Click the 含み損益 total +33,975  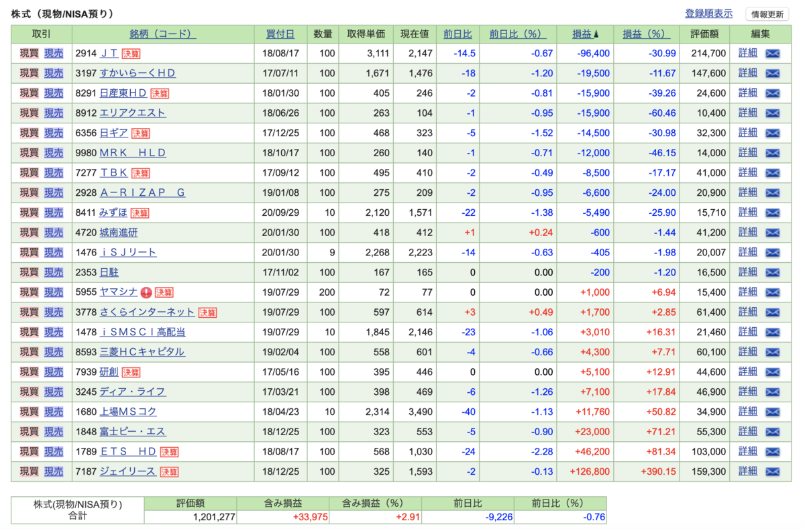tap(310, 517)
